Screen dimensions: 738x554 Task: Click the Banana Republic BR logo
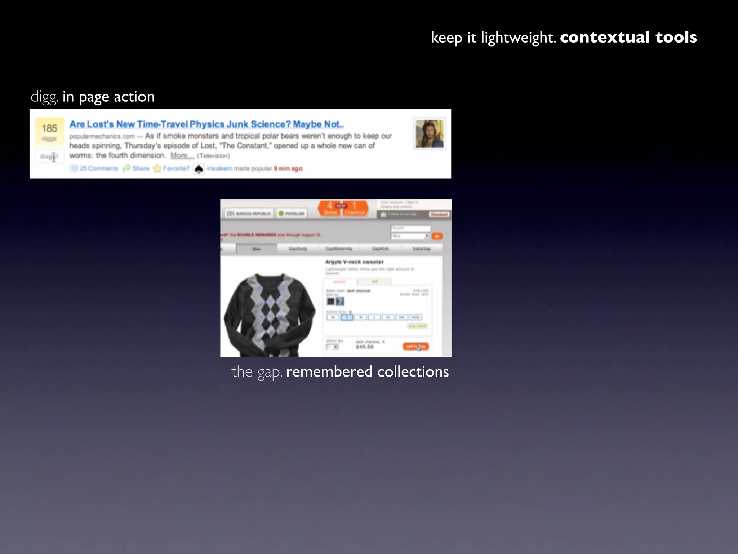[x=231, y=214]
